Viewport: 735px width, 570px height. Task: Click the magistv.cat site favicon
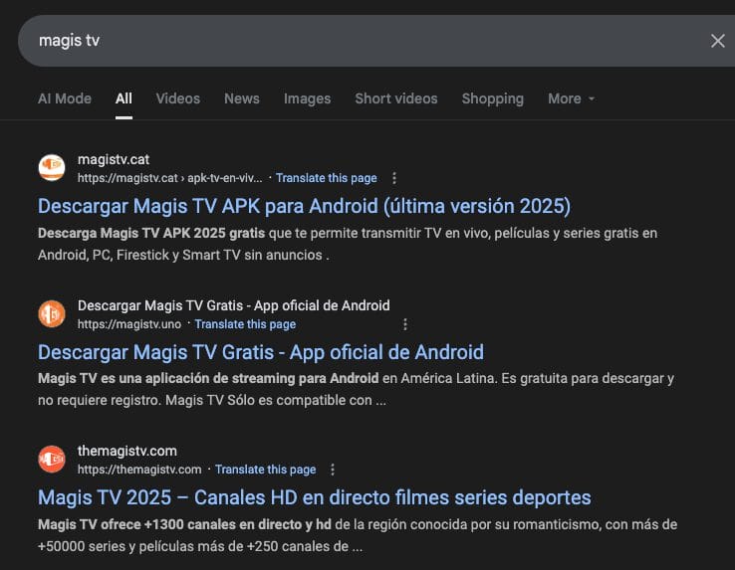click(x=52, y=168)
